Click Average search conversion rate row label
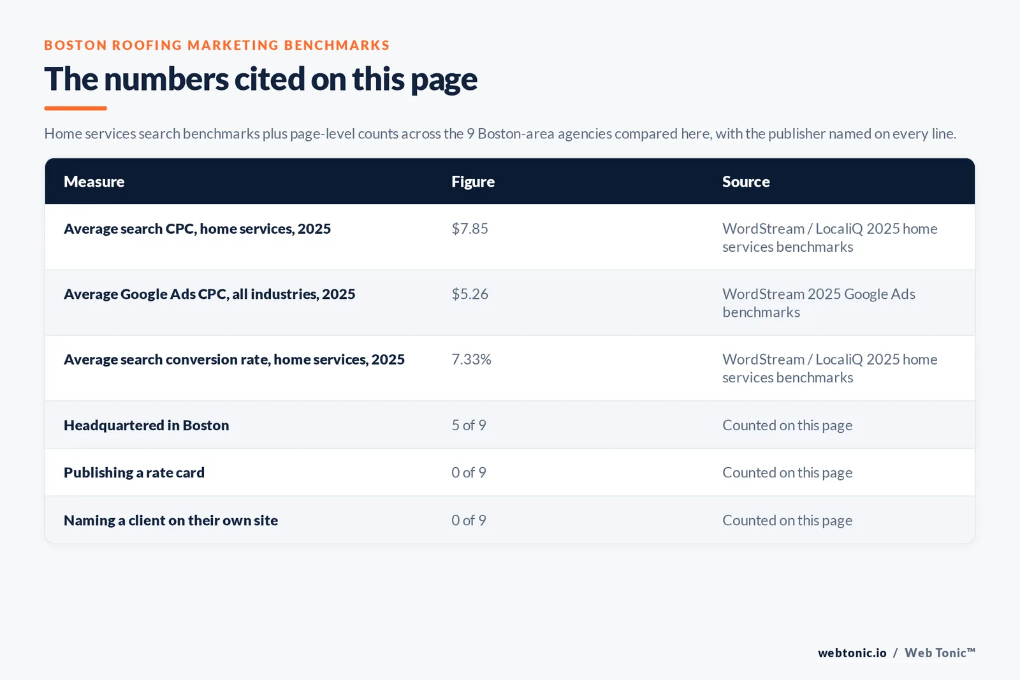This screenshot has width=1020, height=680. click(x=234, y=359)
